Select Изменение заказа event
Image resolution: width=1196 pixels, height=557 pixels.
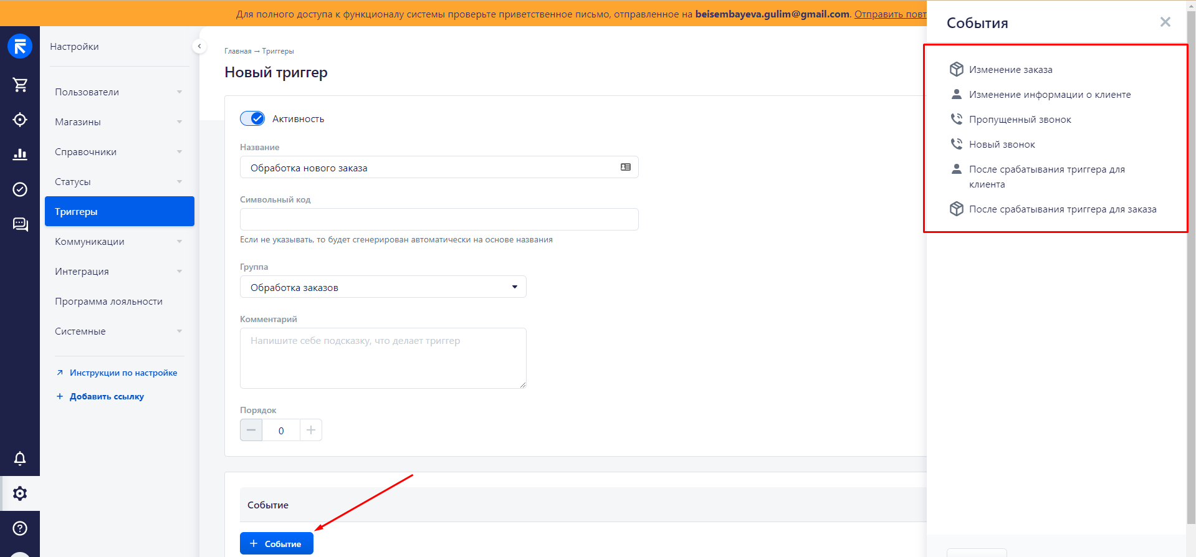[1010, 70]
